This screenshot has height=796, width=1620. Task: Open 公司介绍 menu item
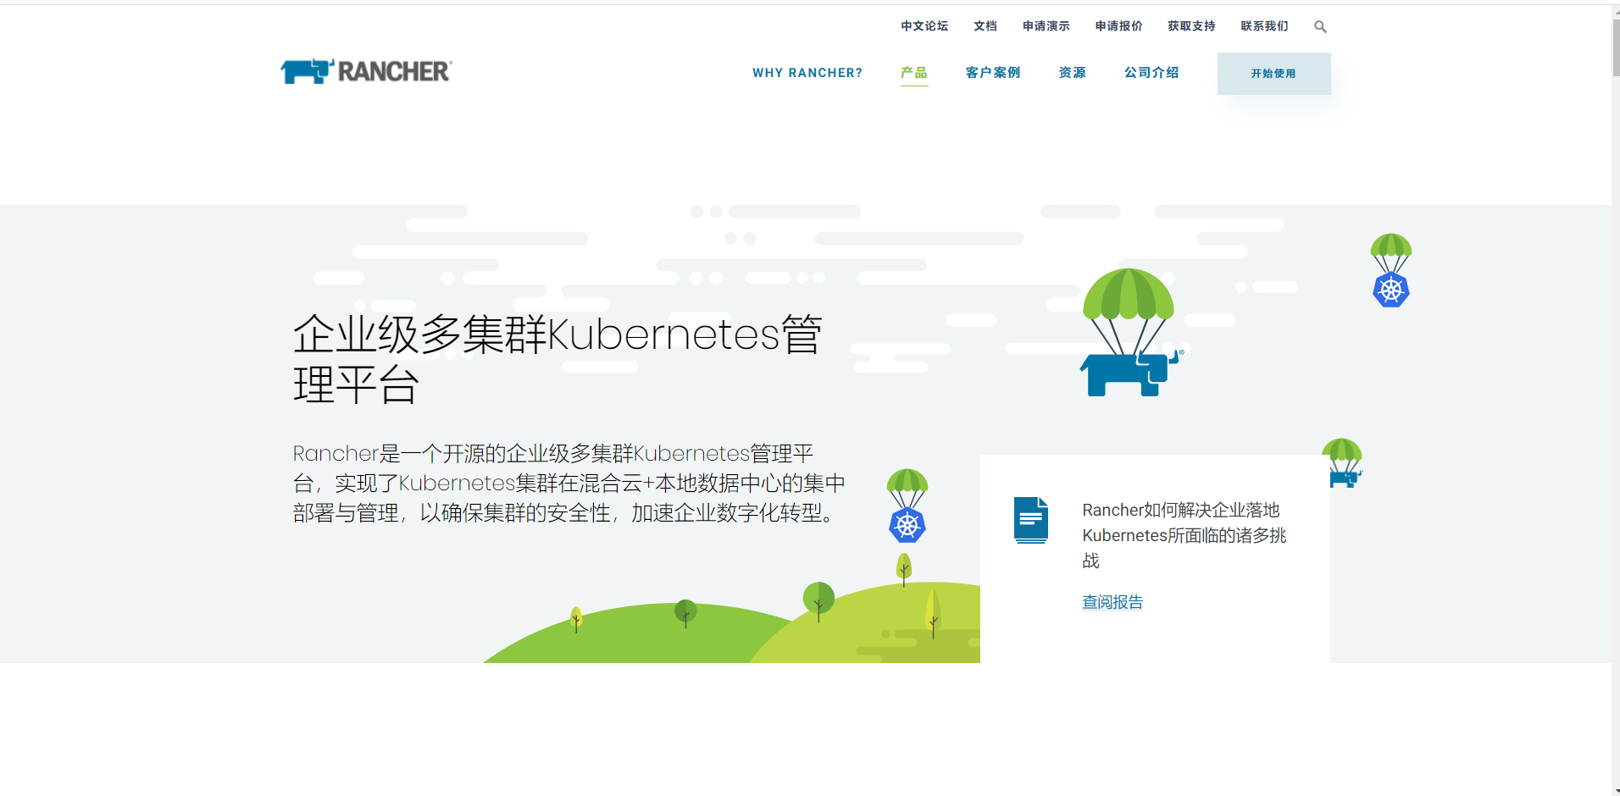[x=1152, y=73]
